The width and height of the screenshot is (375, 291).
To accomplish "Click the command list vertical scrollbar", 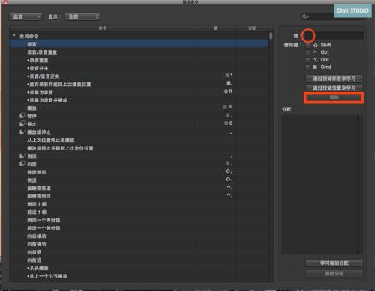I will [271, 156].
